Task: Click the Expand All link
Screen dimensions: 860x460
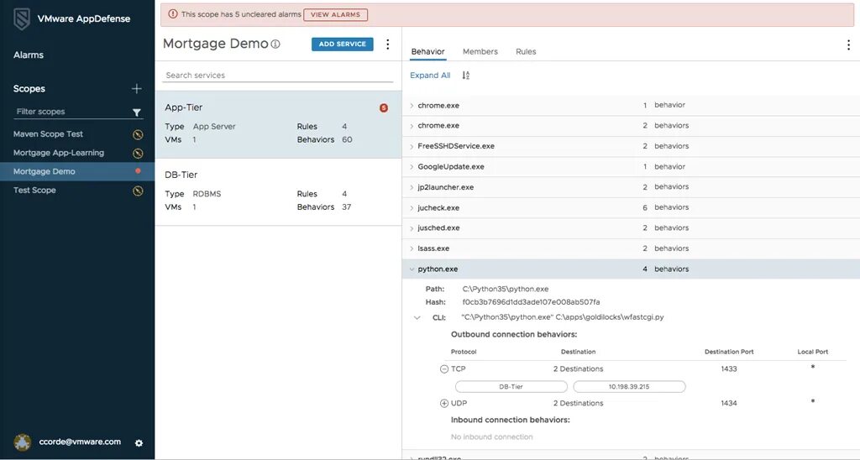Action: pyautogui.click(x=430, y=75)
